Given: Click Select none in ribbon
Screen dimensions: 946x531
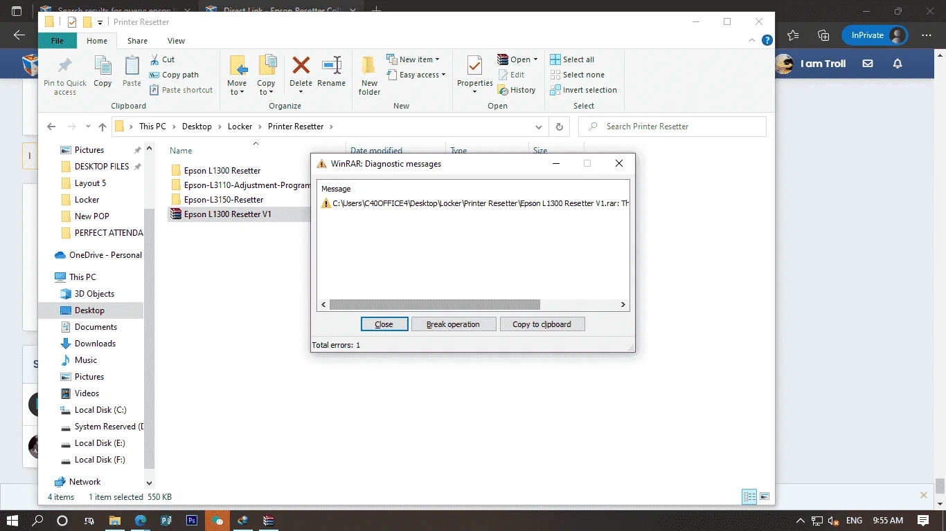Looking at the screenshot, I should pyautogui.click(x=577, y=75).
